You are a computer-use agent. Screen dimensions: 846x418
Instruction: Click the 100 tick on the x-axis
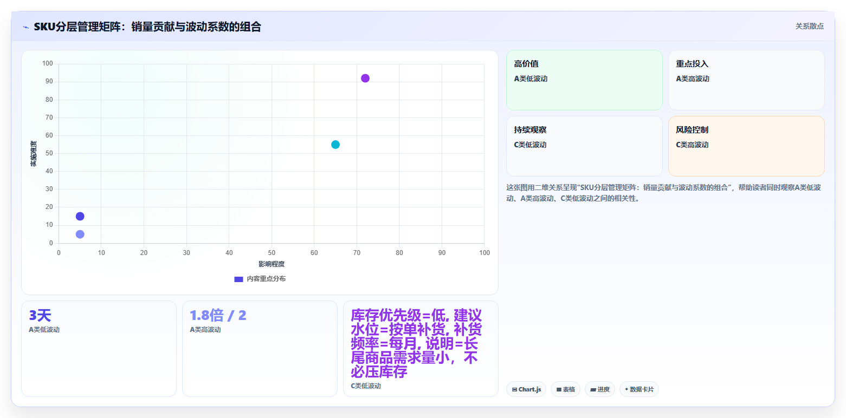[x=485, y=253]
